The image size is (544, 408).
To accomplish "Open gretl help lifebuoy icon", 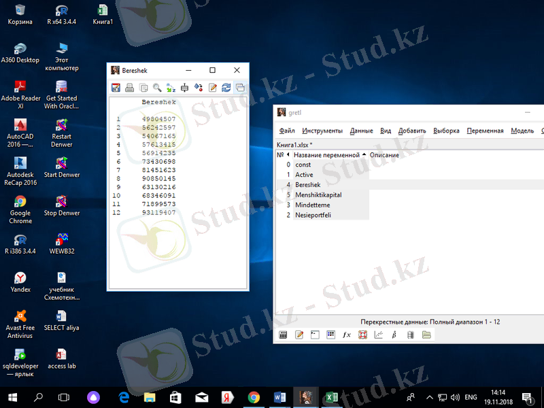I will pyautogui.click(x=362, y=335).
